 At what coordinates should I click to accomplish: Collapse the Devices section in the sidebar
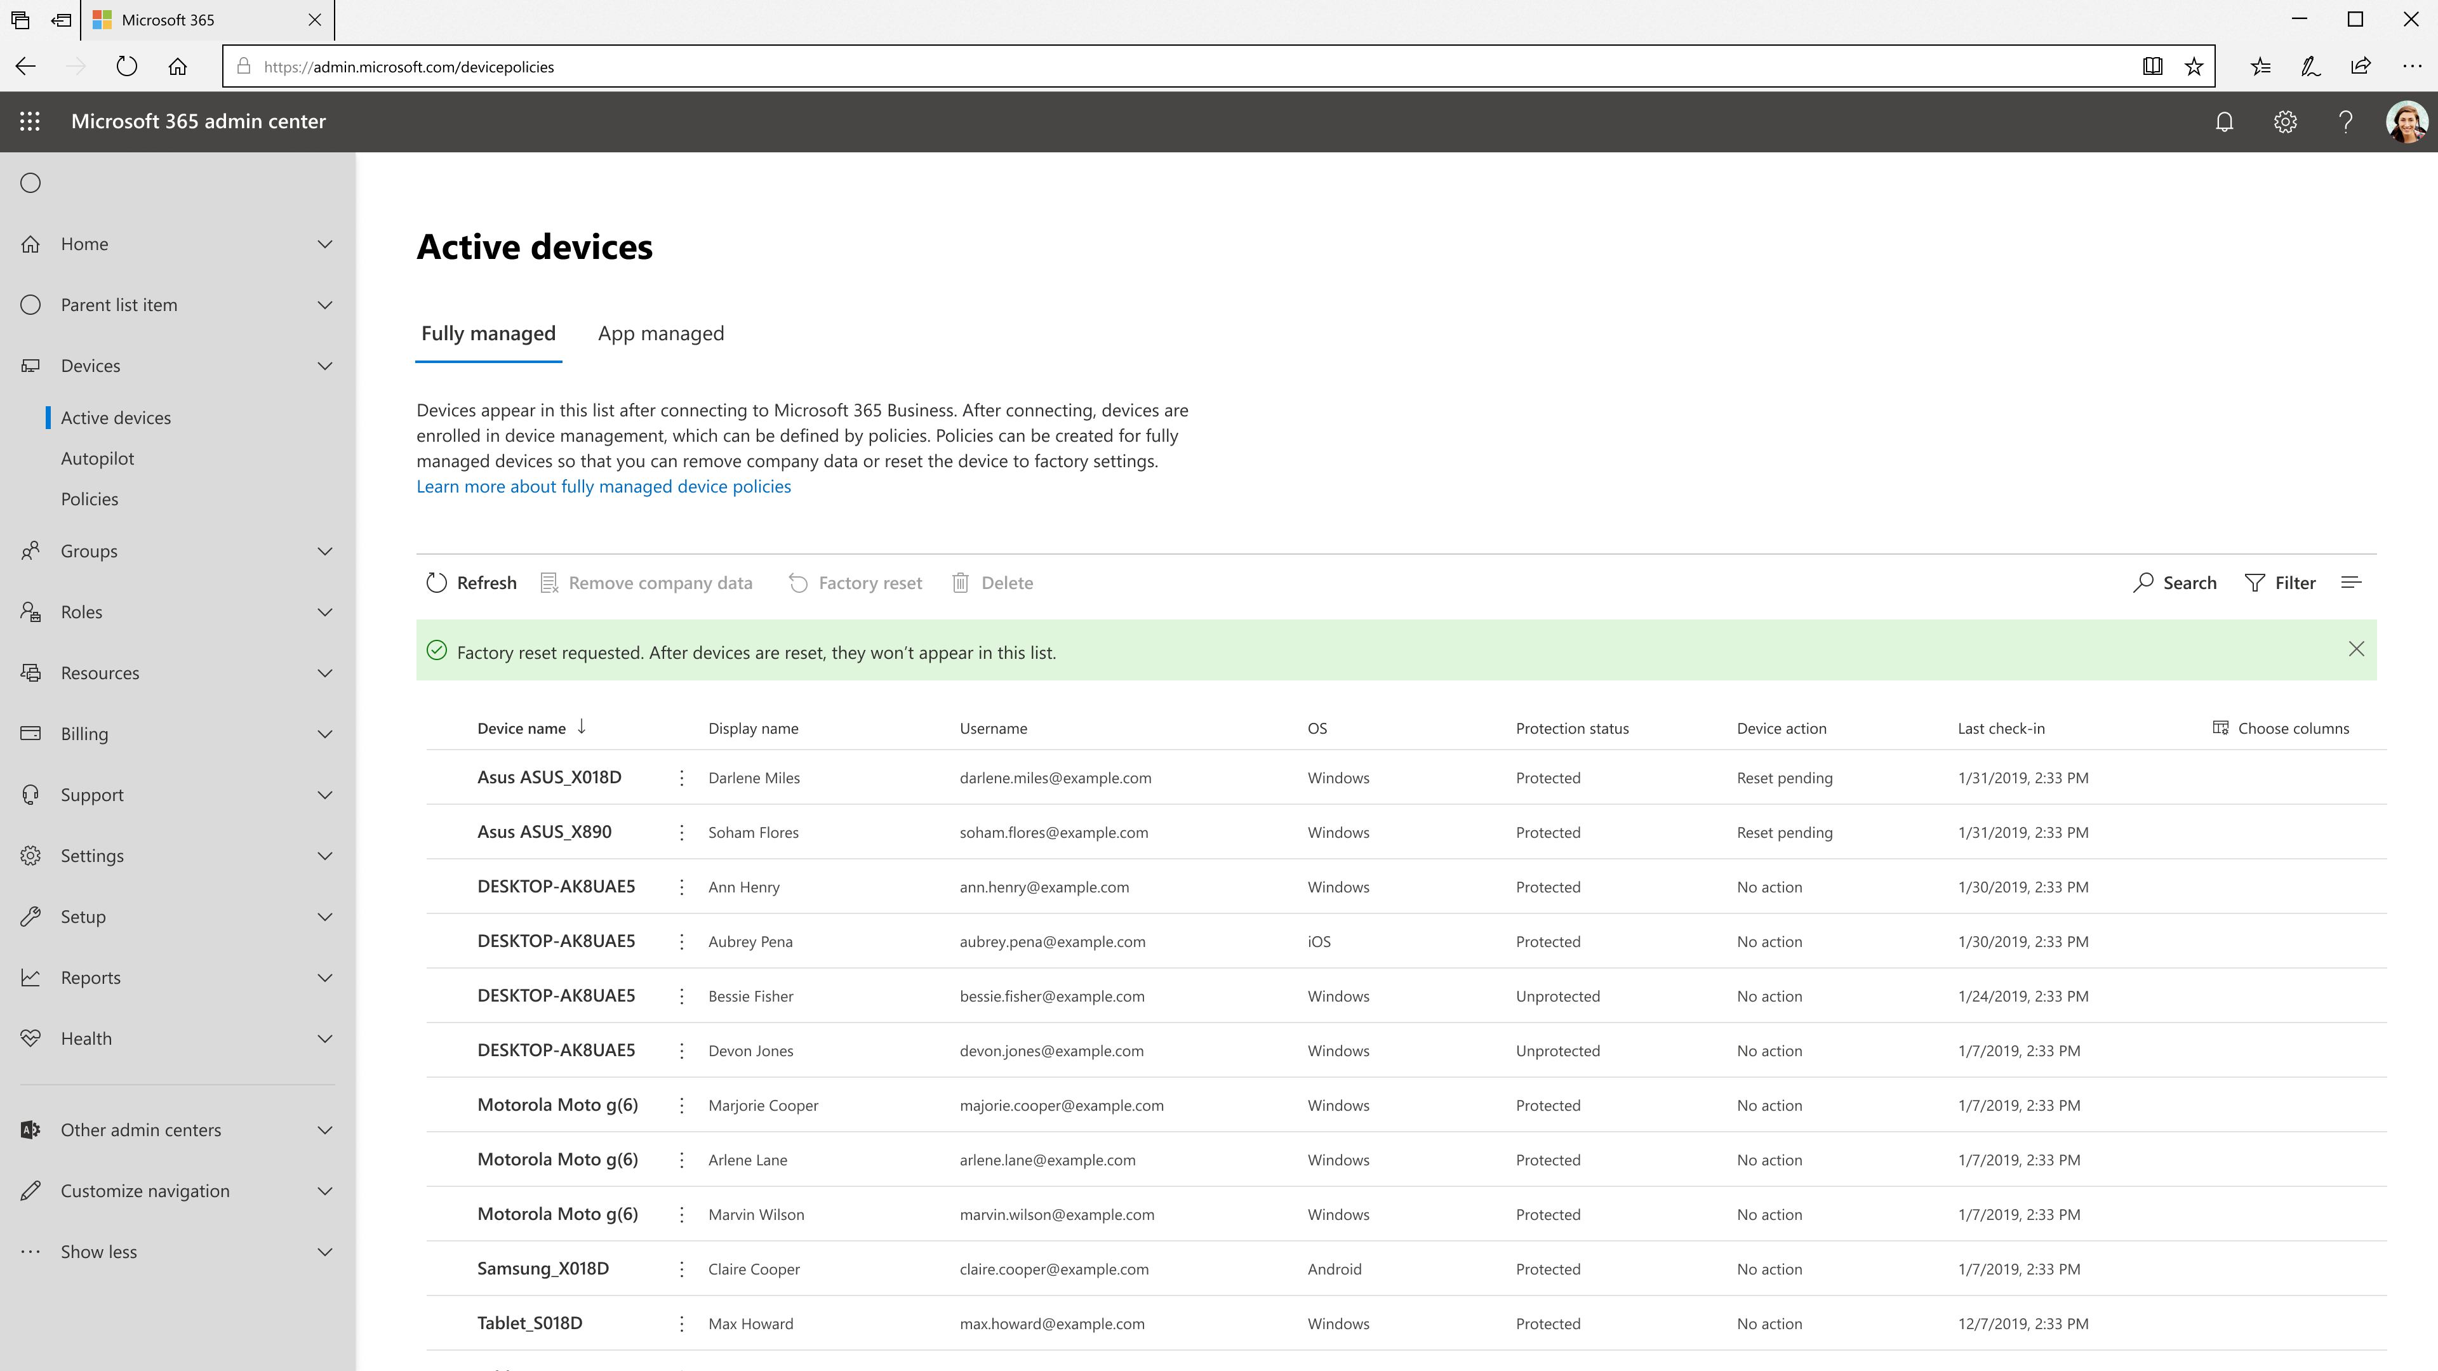(x=324, y=366)
